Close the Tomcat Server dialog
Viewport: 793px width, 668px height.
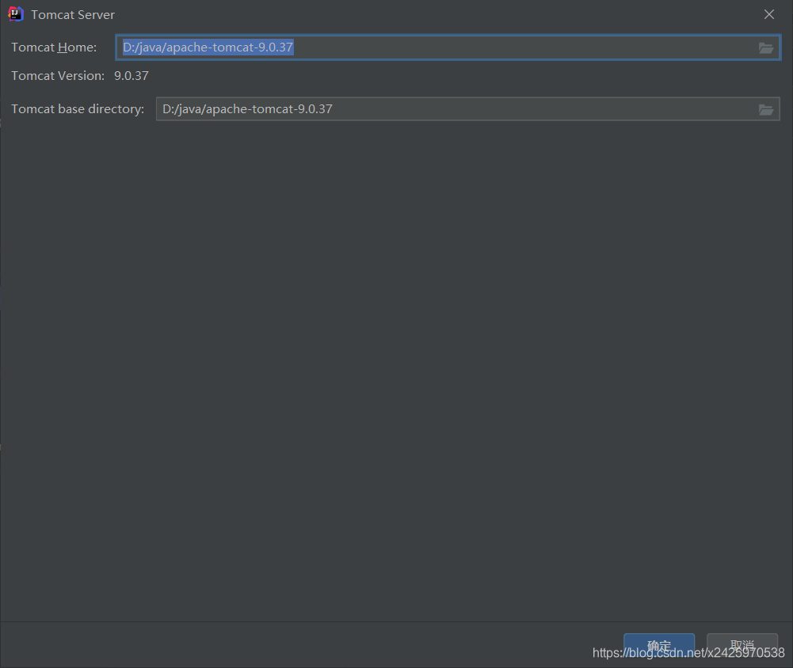click(769, 15)
